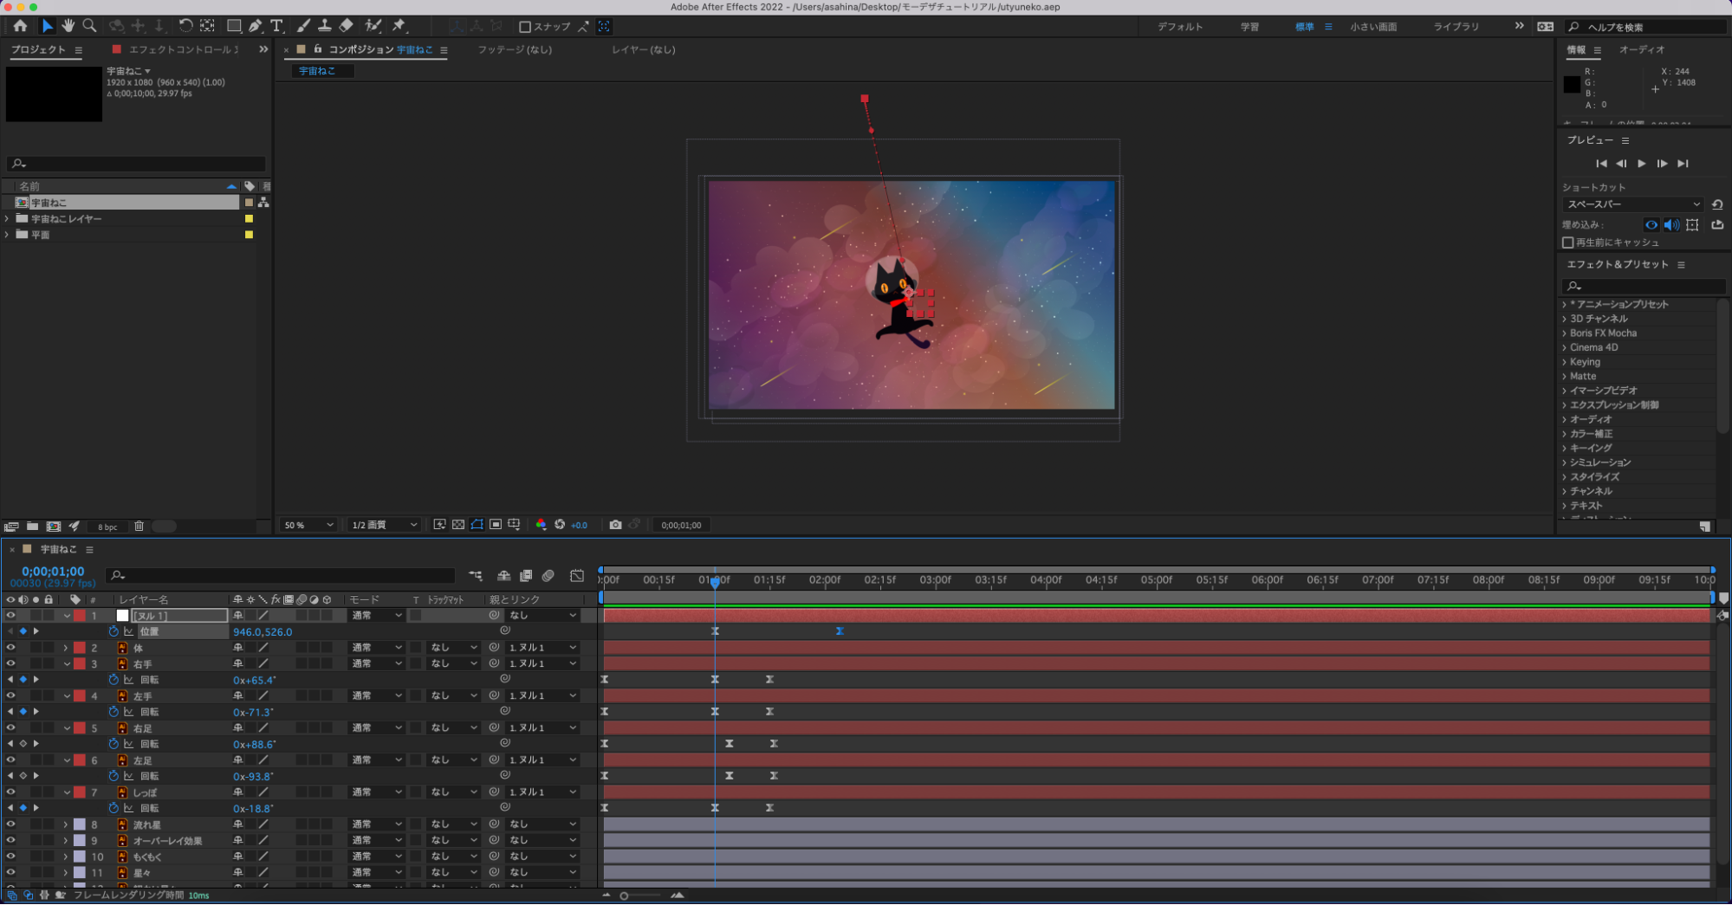
Task: Click position stopwatch for null layer
Action: (114, 631)
